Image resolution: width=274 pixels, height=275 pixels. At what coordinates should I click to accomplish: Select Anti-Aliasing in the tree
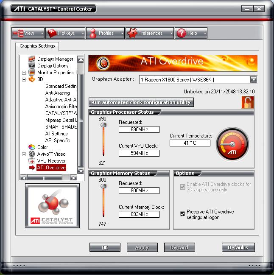coord(58,93)
